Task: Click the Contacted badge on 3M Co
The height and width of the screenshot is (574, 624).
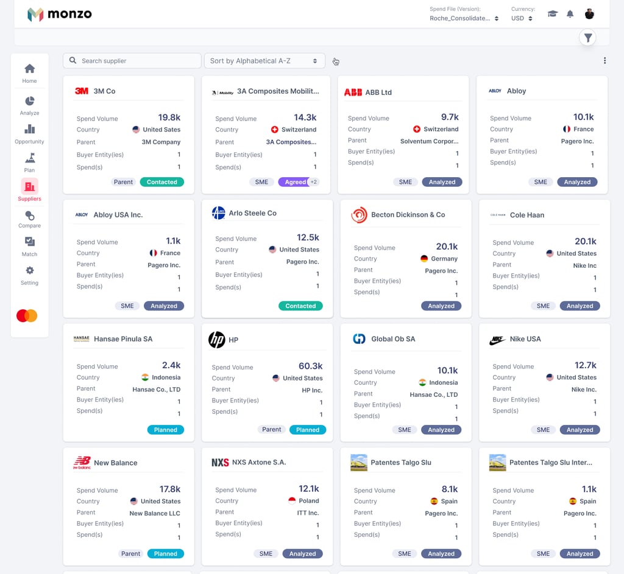Action: point(162,182)
